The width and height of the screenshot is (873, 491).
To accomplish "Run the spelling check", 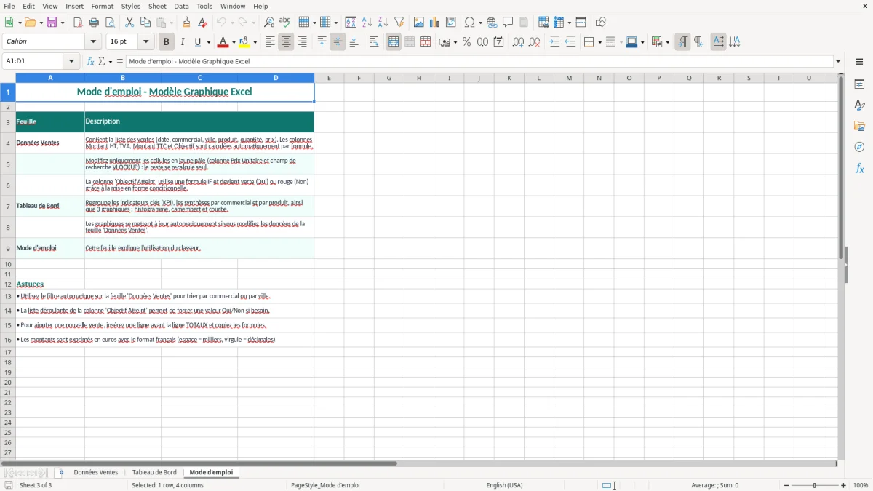I will click(x=285, y=23).
